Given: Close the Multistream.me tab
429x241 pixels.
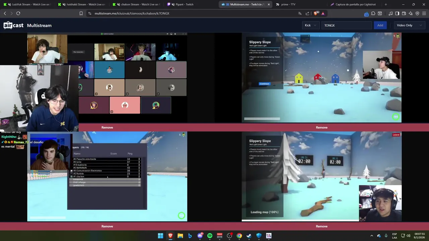Looking at the screenshot, I should coord(268,4).
